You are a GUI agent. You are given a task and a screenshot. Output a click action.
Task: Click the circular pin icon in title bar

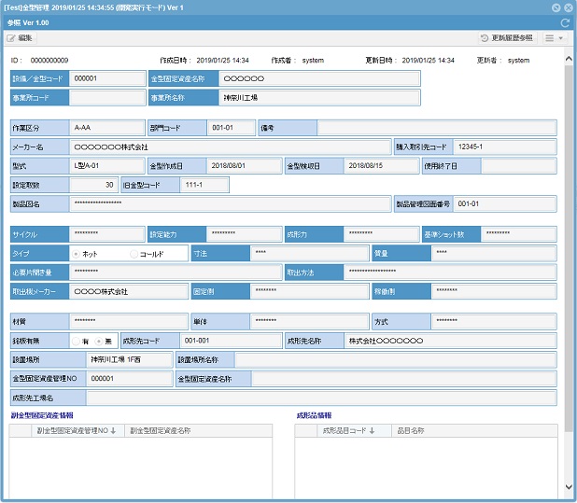click(556, 7)
